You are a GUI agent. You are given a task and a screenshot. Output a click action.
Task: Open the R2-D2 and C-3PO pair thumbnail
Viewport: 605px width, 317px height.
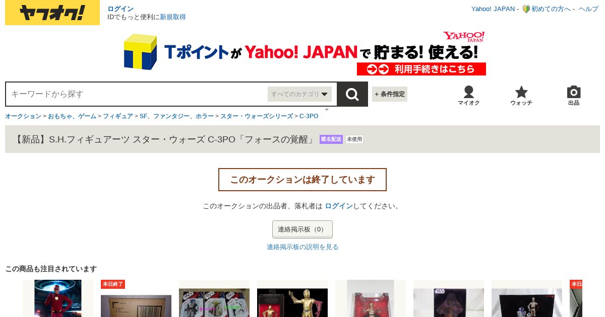pyautogui.click(x=527, y=298)
